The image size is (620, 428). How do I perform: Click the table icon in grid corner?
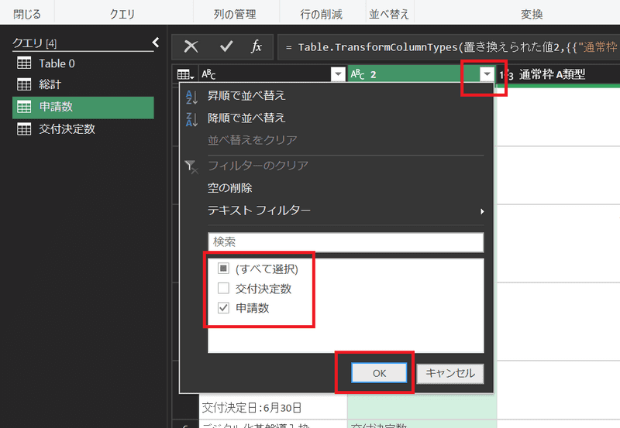tap(185, 74)
